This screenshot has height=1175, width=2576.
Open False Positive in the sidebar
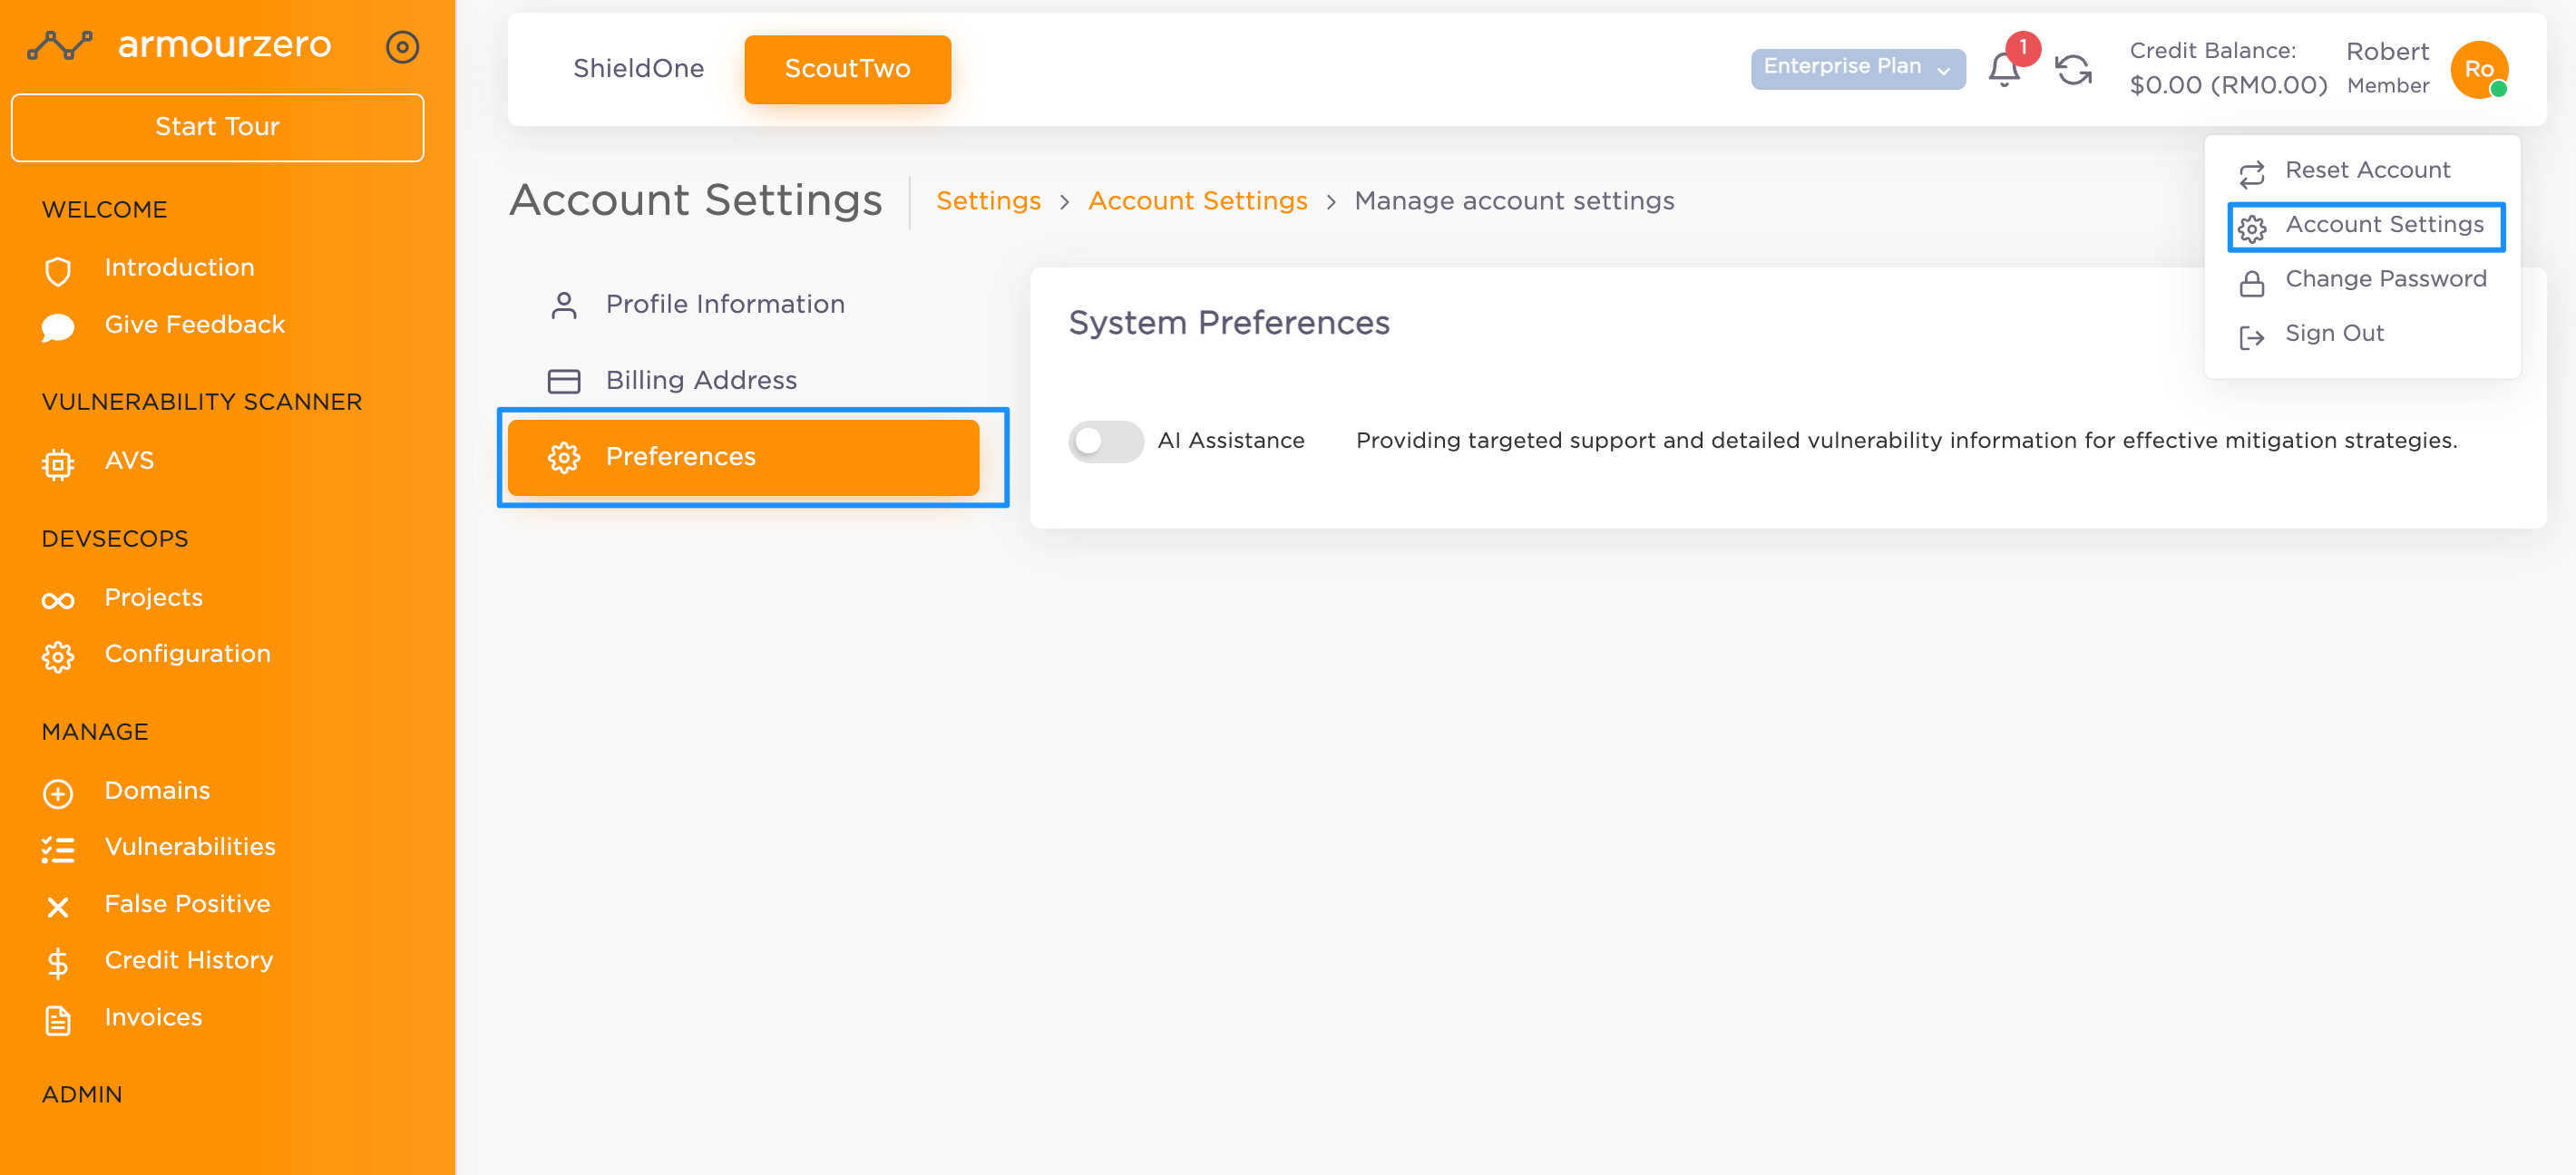[187, 904]
